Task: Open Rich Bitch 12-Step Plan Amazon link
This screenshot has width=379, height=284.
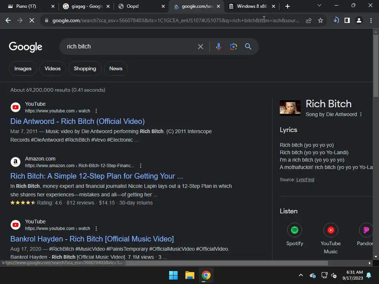Action: (x=97, y=176)
